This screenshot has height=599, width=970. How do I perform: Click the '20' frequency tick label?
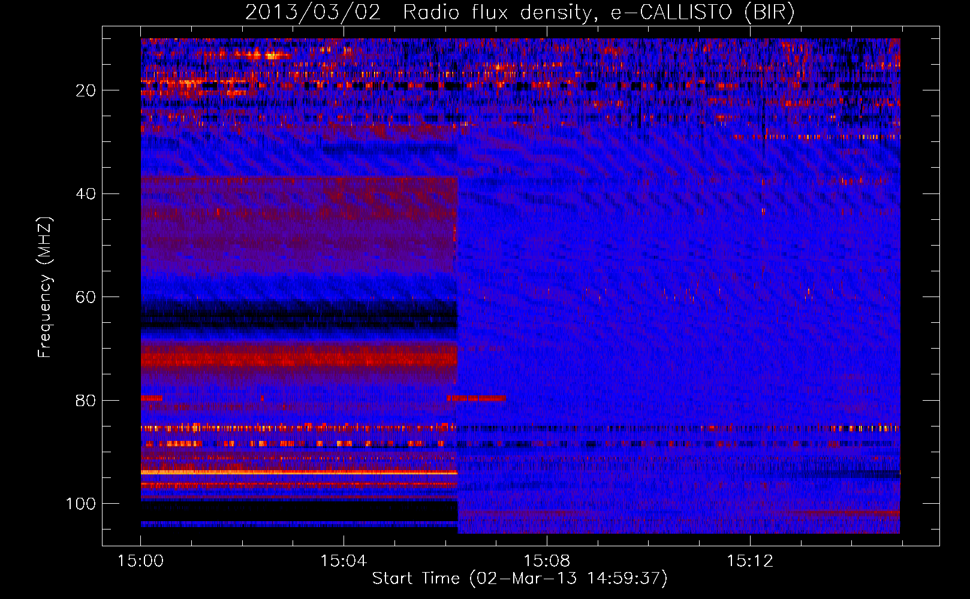coord(86,90)
